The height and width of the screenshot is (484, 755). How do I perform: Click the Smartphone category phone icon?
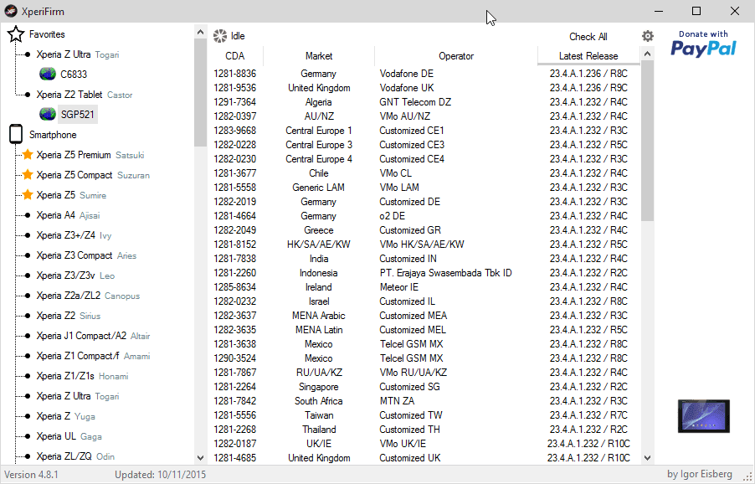point(16,134)
